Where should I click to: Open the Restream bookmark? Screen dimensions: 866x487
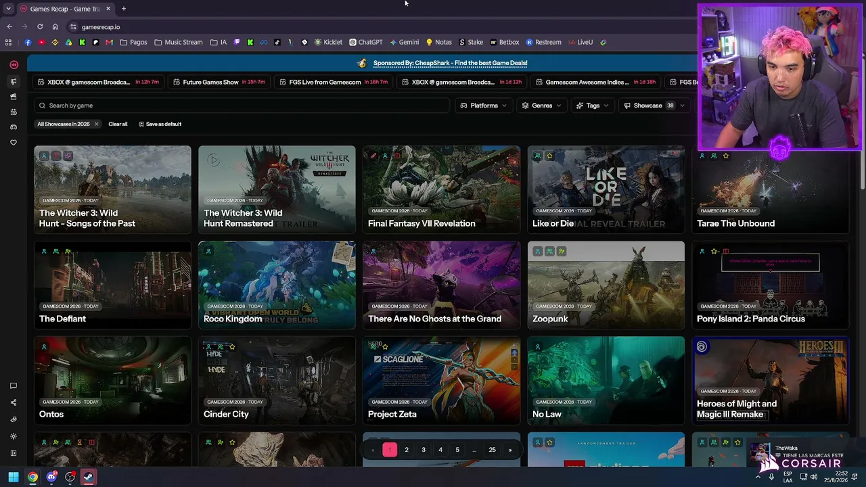(543, 42)
